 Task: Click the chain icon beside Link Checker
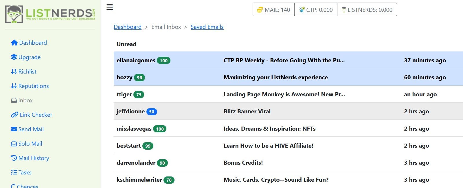click(14, 115)
